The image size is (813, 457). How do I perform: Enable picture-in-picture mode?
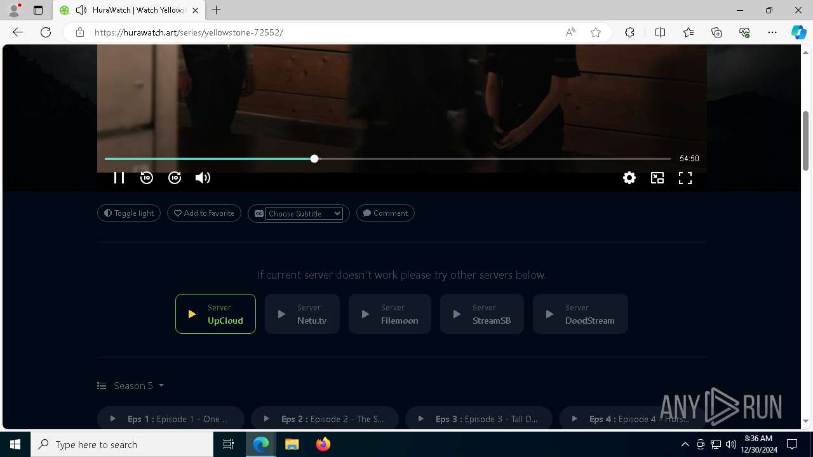click(x=657, y=178)
